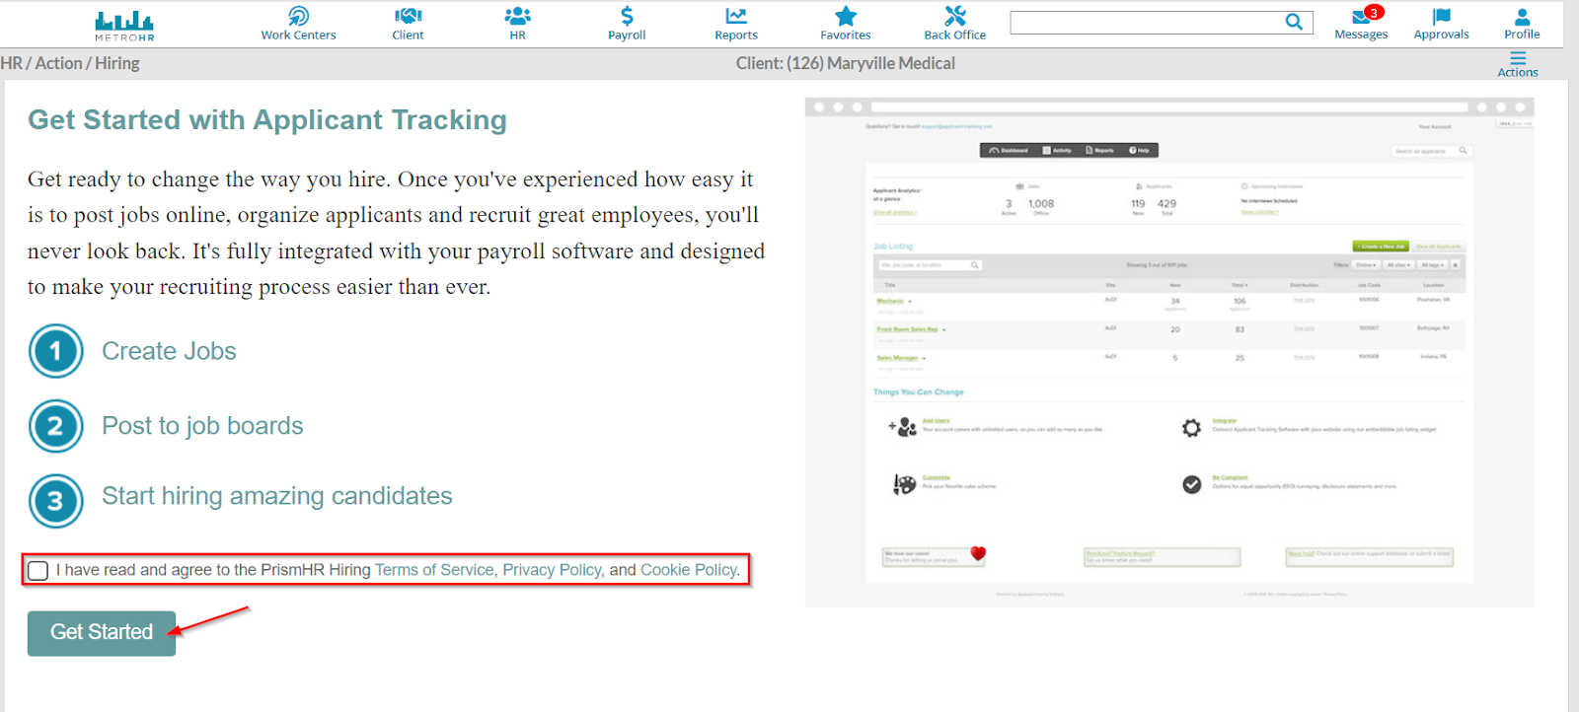Screen dimensions: 1579x712
Task: Click the search magnifier icon
Action: (x=1294, y=22)
